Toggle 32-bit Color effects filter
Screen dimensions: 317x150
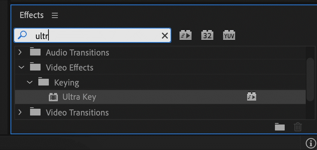coord(207,35)
